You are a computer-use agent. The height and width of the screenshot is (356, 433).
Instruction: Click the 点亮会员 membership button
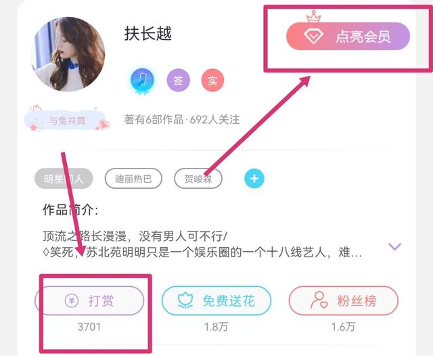click(x=348, y=36)
